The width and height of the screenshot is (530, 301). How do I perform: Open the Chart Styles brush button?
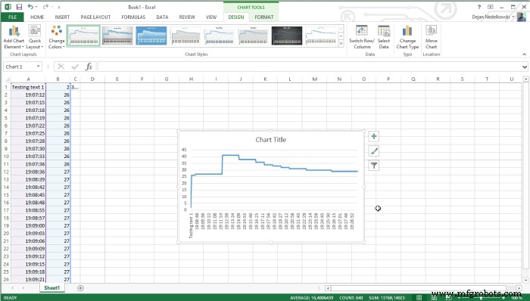(374, 150)
